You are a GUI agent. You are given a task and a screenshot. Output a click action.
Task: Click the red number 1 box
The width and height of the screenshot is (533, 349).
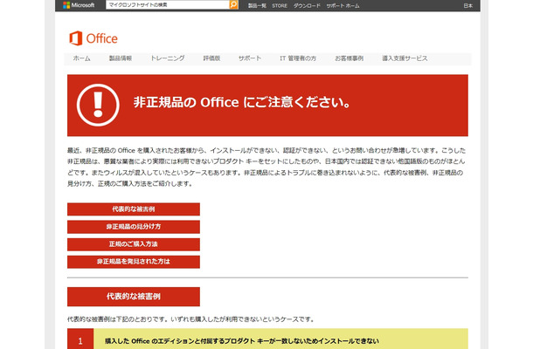coord(80,339)
